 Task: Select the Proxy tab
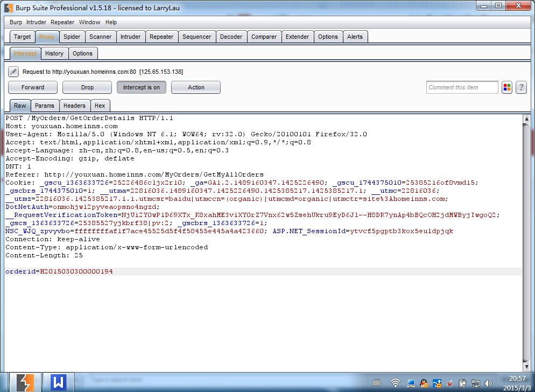click(x=47, y=37)
